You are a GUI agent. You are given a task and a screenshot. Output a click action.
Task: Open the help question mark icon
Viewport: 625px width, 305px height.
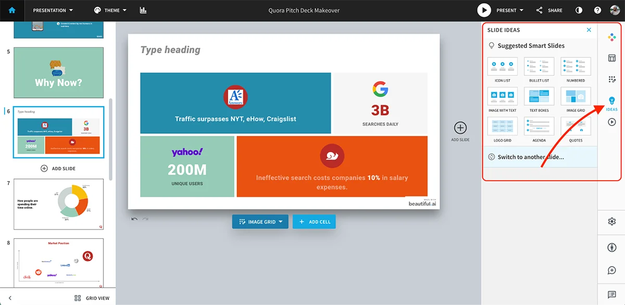tap(597, 10)
